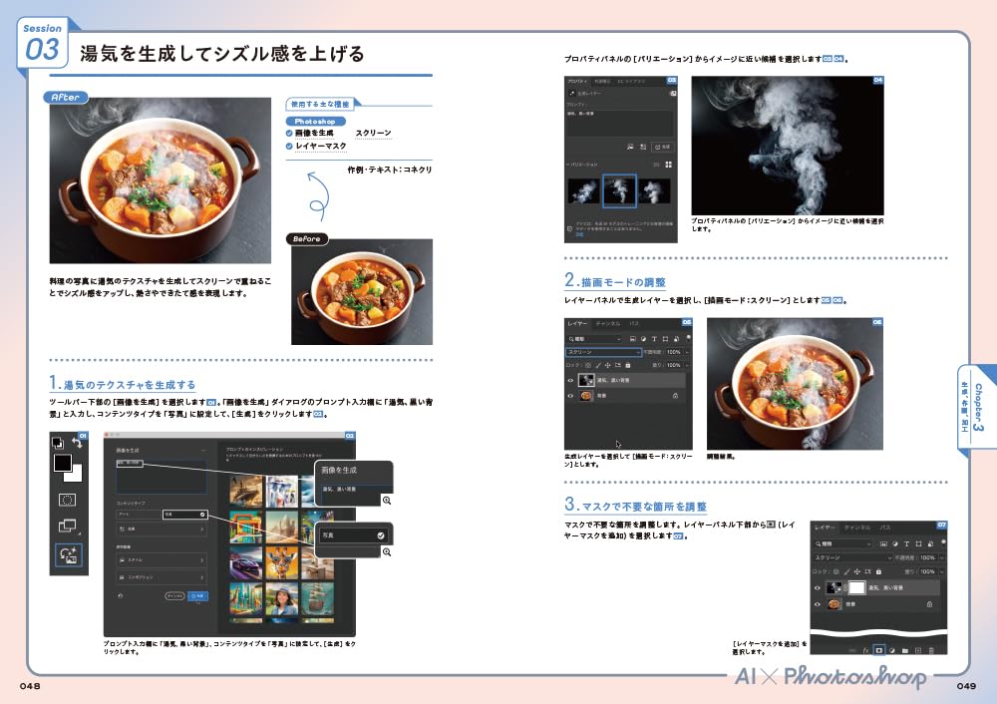Click the adjustment layer filter icon in Layers panel 05

(x=643, y=339)
